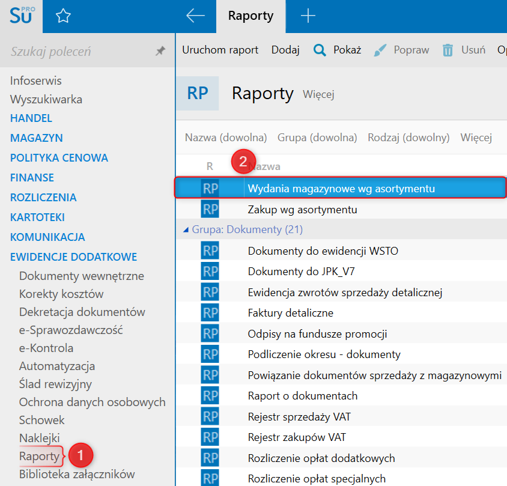Collapse the Grupa: Dokumenty group

[x=187, y=229]
